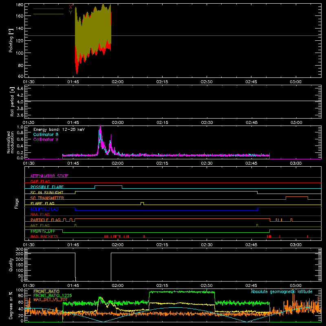The image size is (326, 326).
Task: Click the SC_TRANSMITTER raised orange step
Action: pos(297,197)
